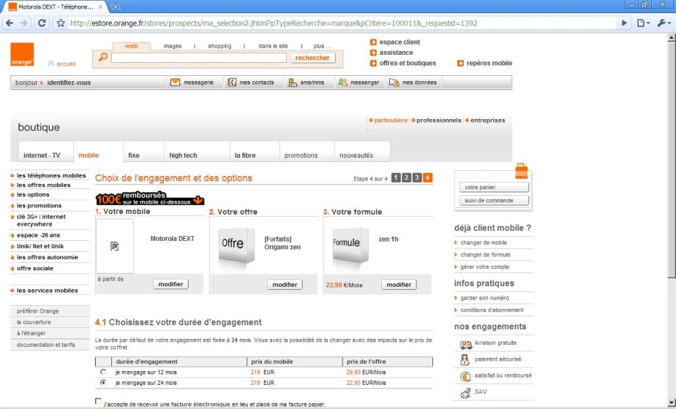676x409 pixels.
Task: Check the electronic invoice checkbox
Action: [98, 401]
